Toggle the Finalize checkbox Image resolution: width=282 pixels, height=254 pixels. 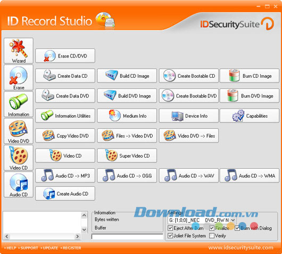(x=212, y=228)
